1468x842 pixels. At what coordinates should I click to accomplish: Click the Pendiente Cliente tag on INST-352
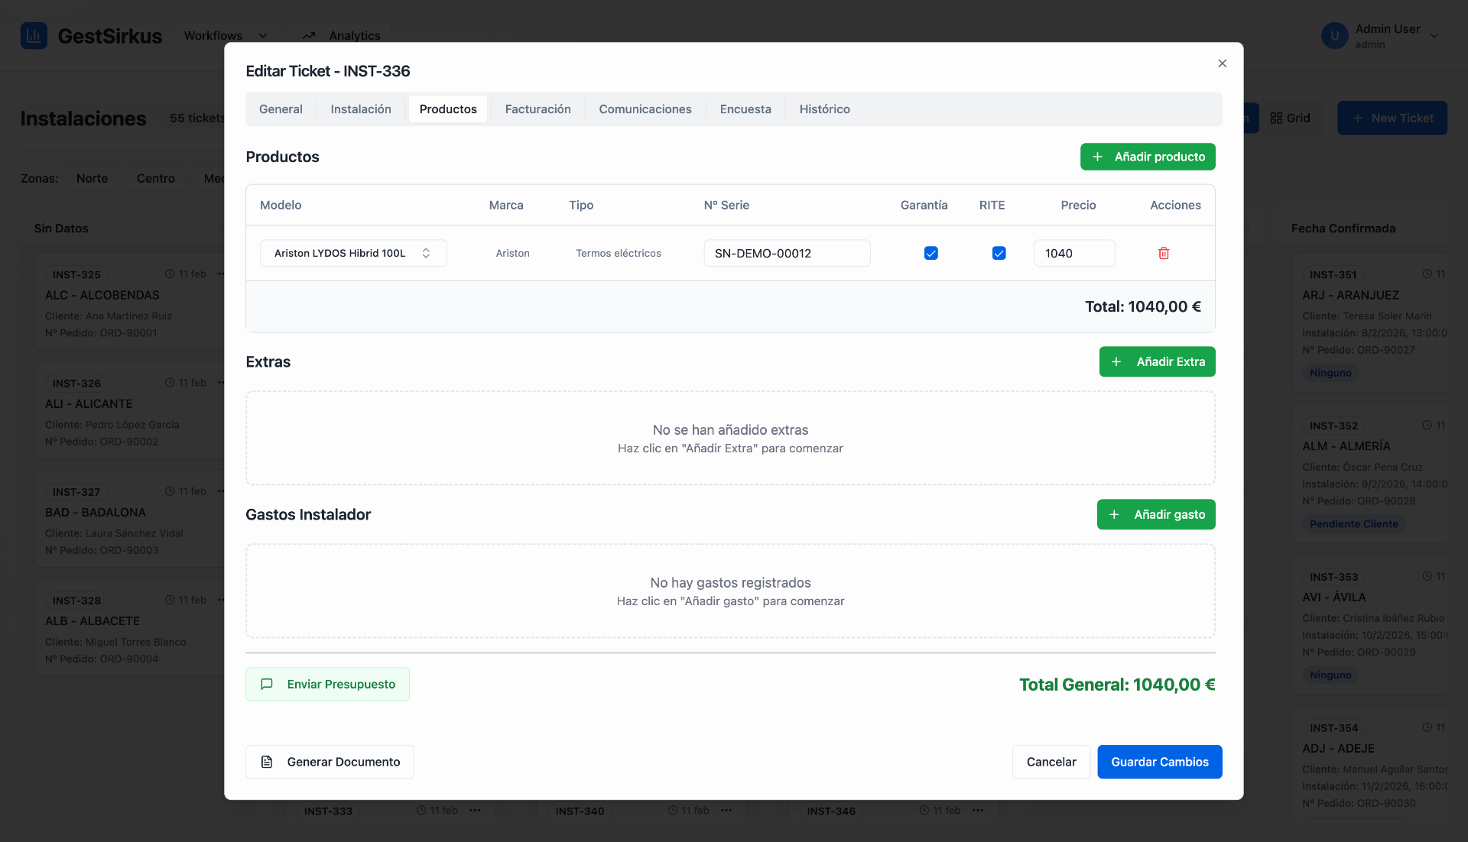pyautogui.click(x=1353, y=523)
